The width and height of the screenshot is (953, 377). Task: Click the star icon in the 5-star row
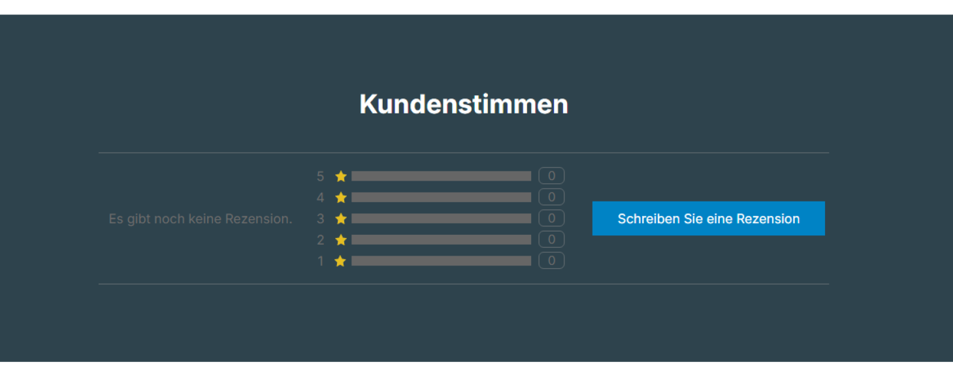(340, 176)
